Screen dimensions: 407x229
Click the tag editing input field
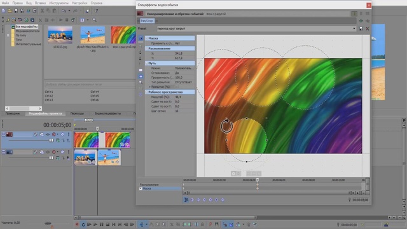[x=90, y=85]
